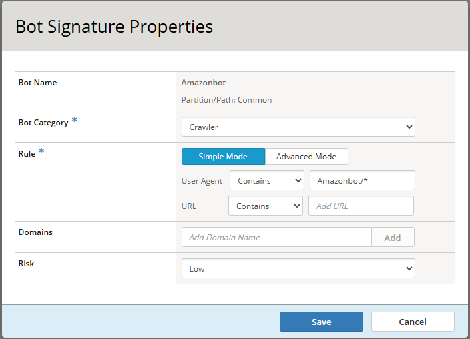Click the User Agent field containing Amazonbot/*
This screenshot has width=470, height=339.
(363, 180)
